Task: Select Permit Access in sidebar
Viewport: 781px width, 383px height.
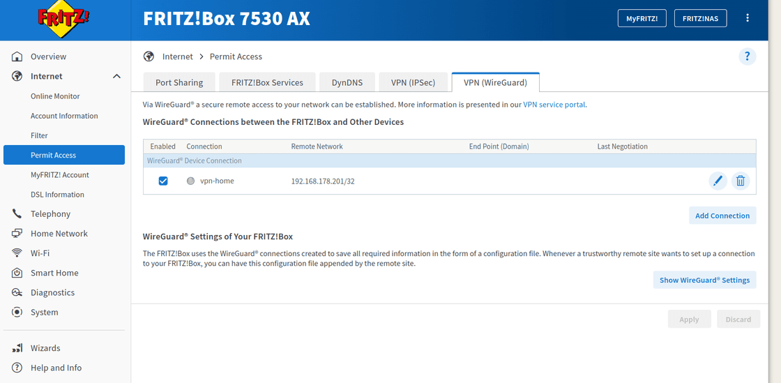Action: click(x=64, y=155)
